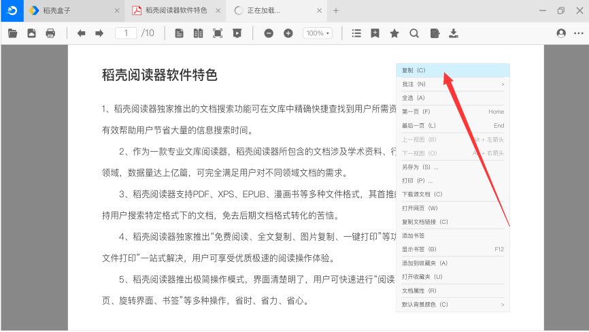Close the 稻壳盒子 tab
The image size is (589, 332).
coord(117,10)
